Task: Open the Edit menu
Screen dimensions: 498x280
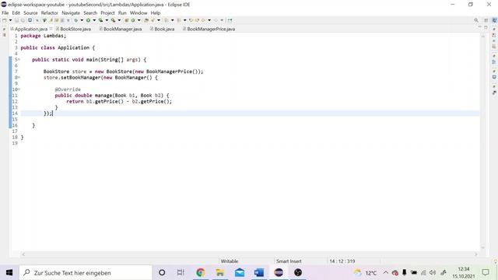Action: 16,13
